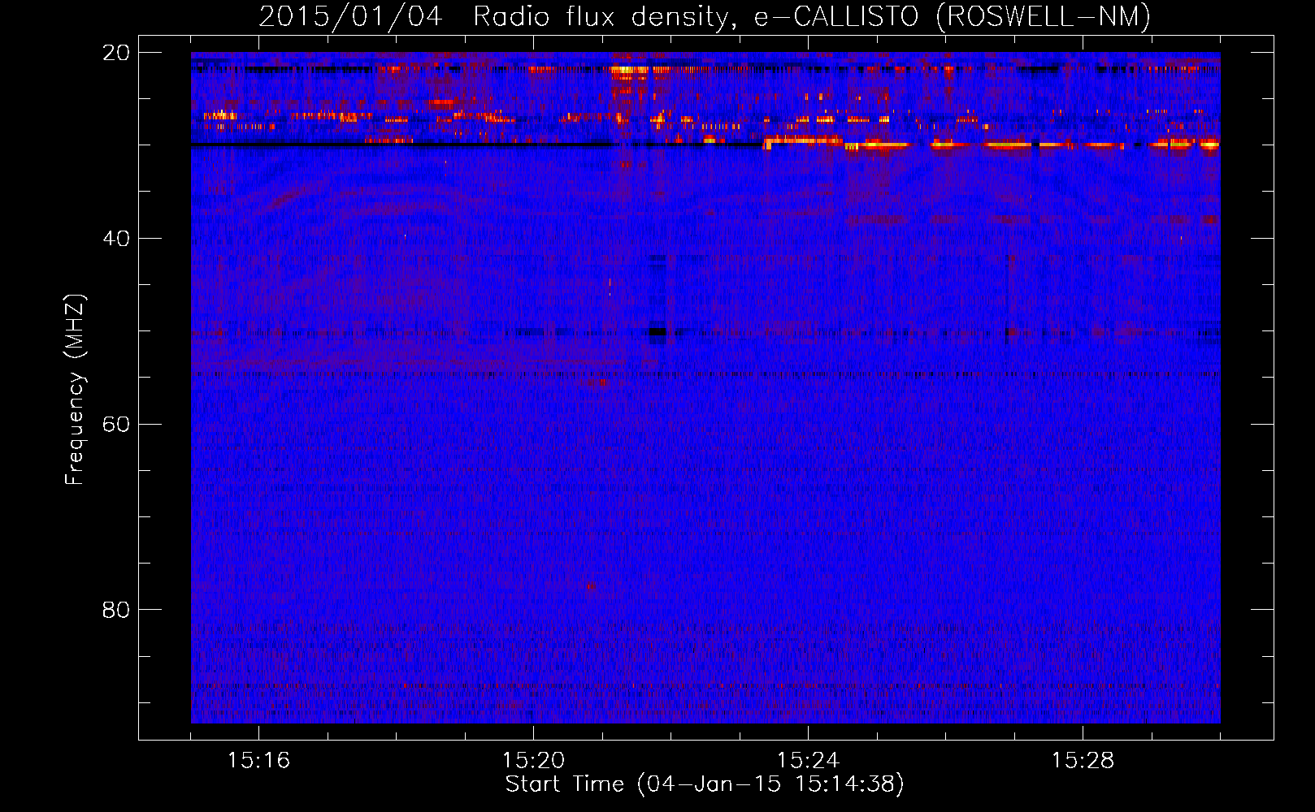Click the time tick label '15:16'
Viewport: 1315px width, 812px height.
(x=258, y=760)
